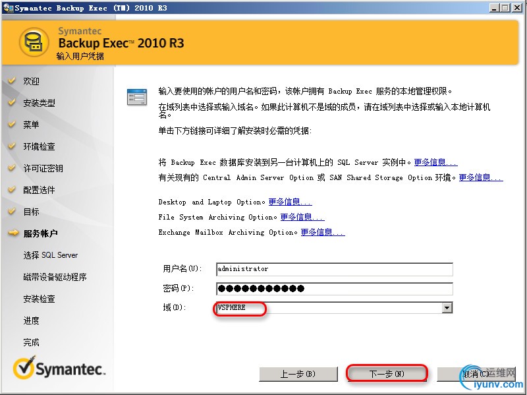Click the title bar application icon
Viewport: 527px width, 395px height.
8,7
